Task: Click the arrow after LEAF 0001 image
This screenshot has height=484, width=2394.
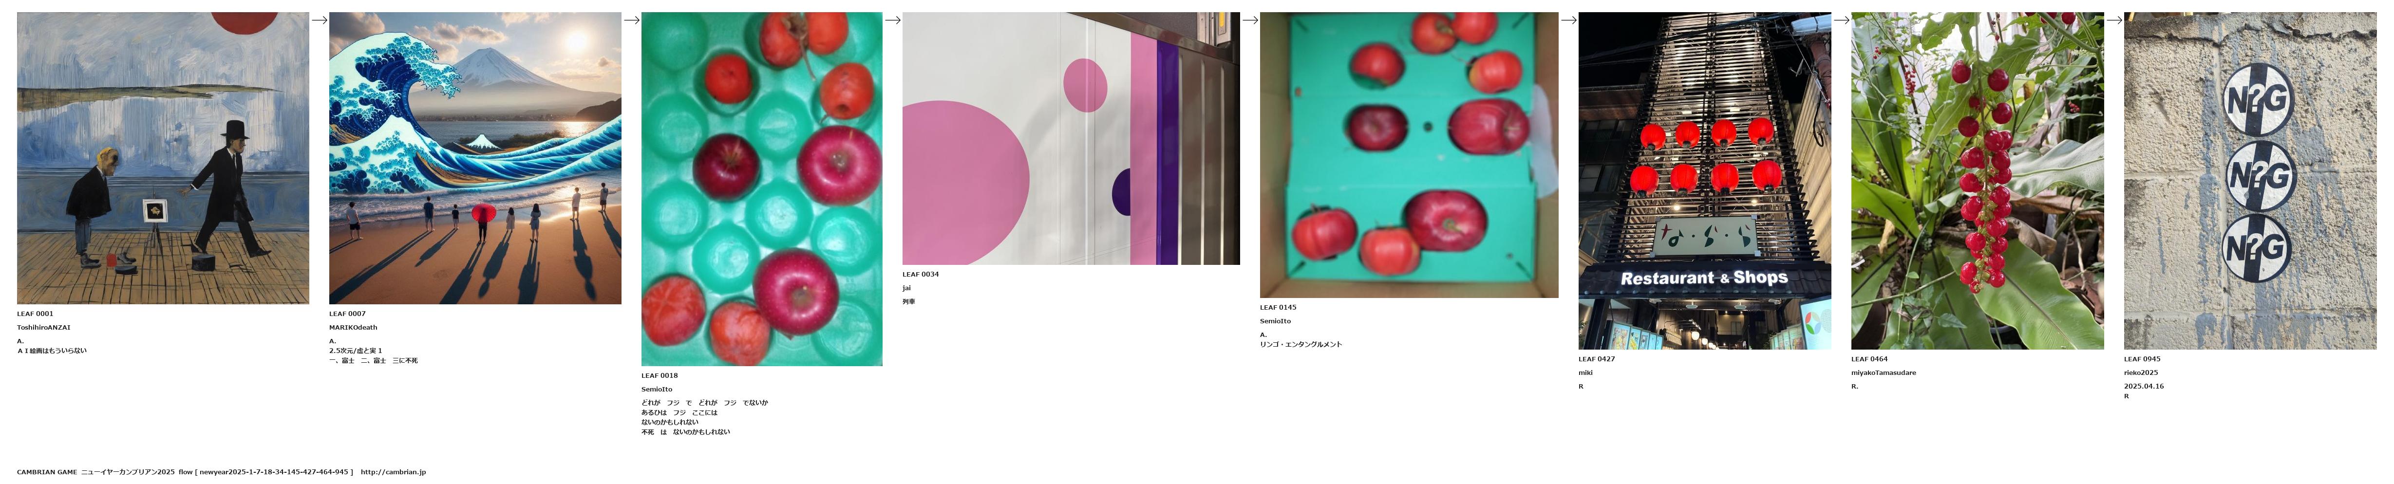Action: click(319, 20)
